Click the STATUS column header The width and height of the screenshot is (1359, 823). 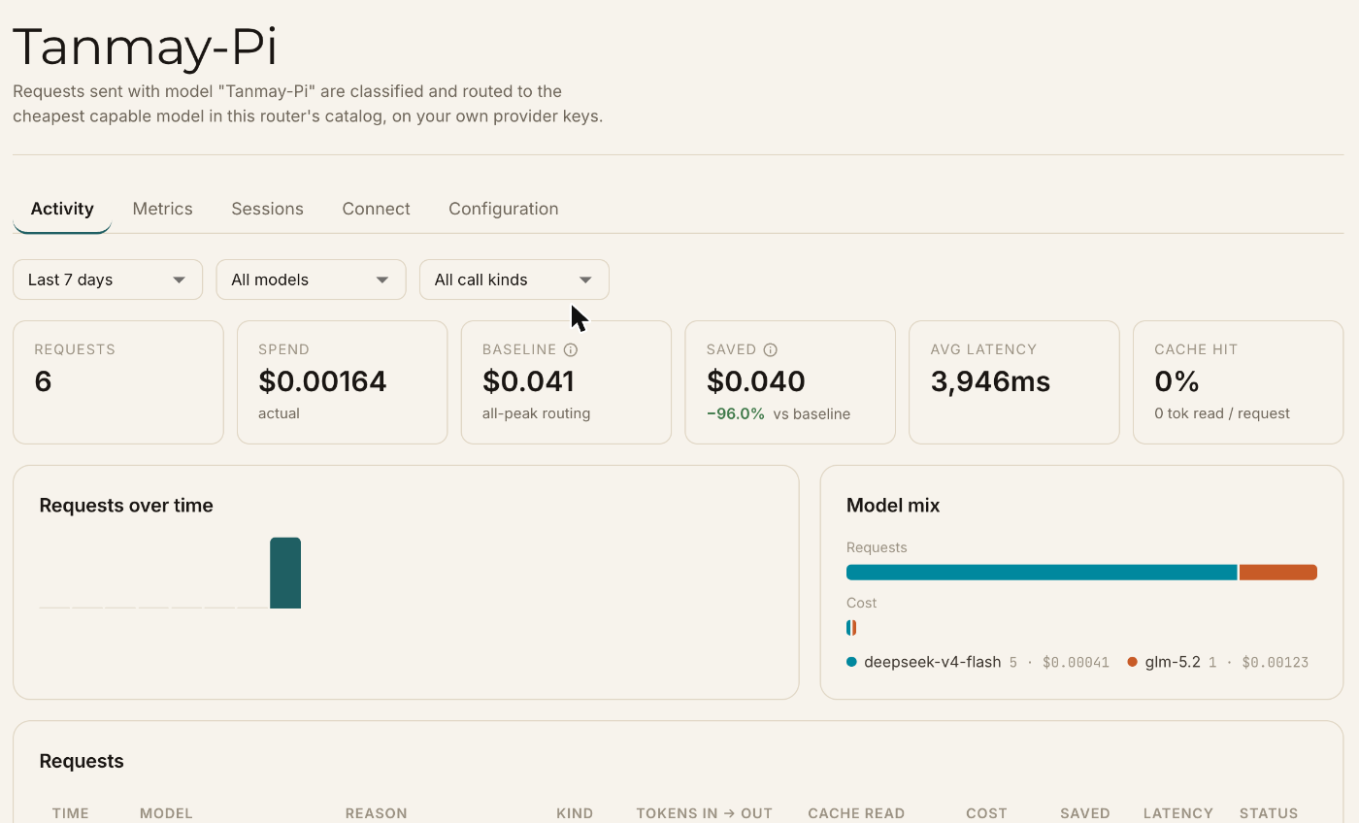tap(1269, 813)
